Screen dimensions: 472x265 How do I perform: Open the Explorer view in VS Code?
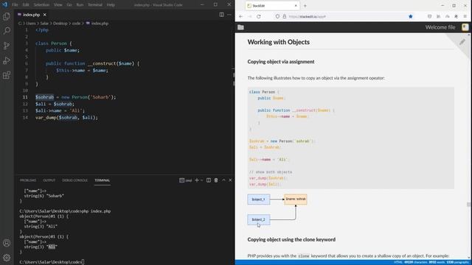point(7,16)
